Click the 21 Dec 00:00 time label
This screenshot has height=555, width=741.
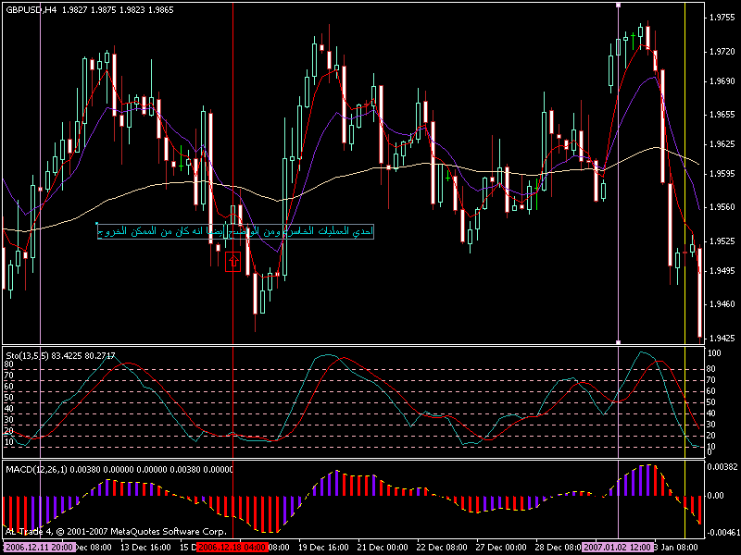pyautogui.click(x=382, y=548)
